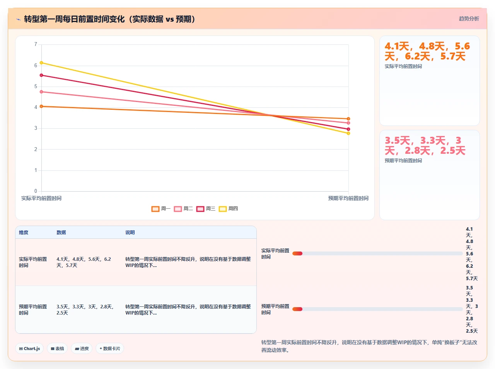Screen dimensions: 495x369
Task: Toggle 周三 series in chart legend
Action: click(206, 209)
